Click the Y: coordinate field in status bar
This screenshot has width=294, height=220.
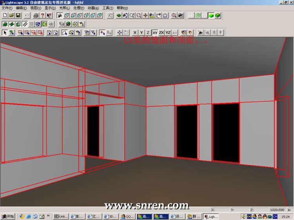240,210
